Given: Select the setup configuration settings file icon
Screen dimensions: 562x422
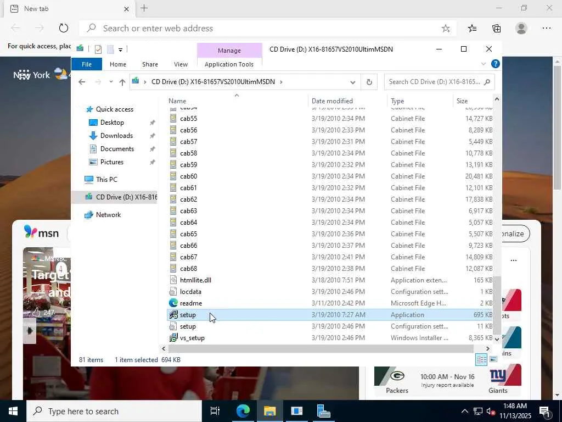Looking at the screenshot, I should [x=173, y=326].
